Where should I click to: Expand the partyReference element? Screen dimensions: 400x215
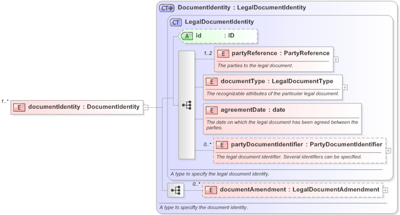point(336,59)
